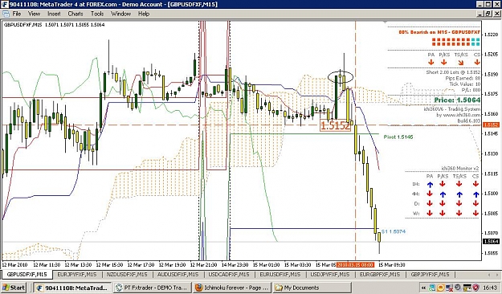Screen dimensions: 502x294
Task: Click the red down arrow for D TS/KS
Action: click(x=459, y=203)
